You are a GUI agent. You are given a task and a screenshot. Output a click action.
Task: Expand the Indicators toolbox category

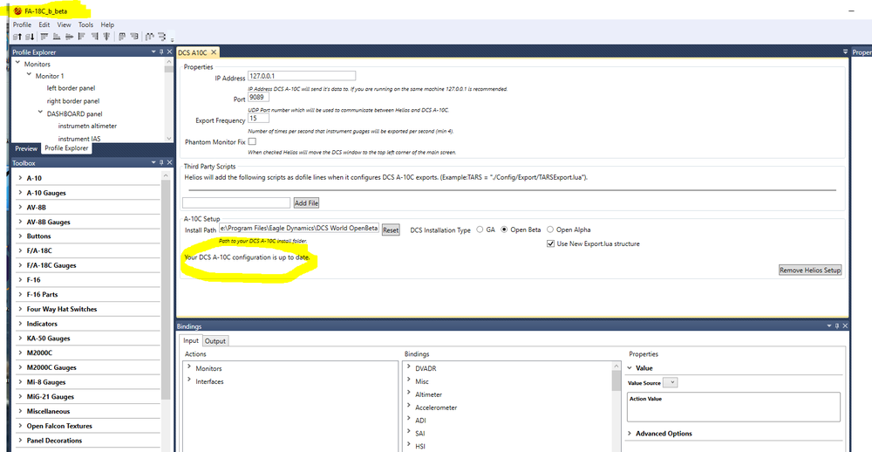click(20, 324)
